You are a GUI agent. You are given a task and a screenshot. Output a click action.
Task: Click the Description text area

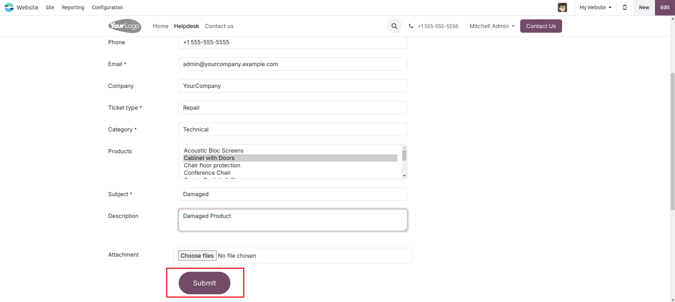pos(293,220)
